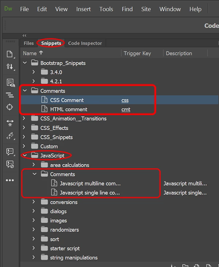Open the Insert menu
The width and height of the screenshot is (219, 267).
point(84,9)
